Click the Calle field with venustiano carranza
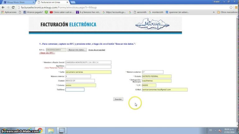The width and height of the screenshot is (239, 134). click(x=88, y=72)
